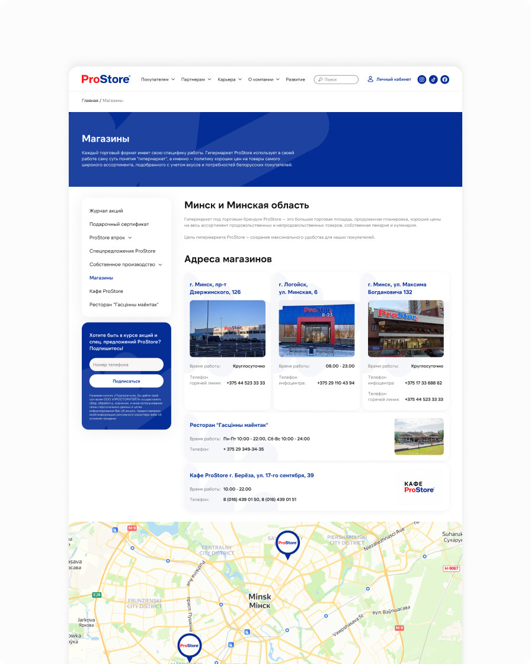Click restaurant phone +375 29 349-34-35

point(244,449)
